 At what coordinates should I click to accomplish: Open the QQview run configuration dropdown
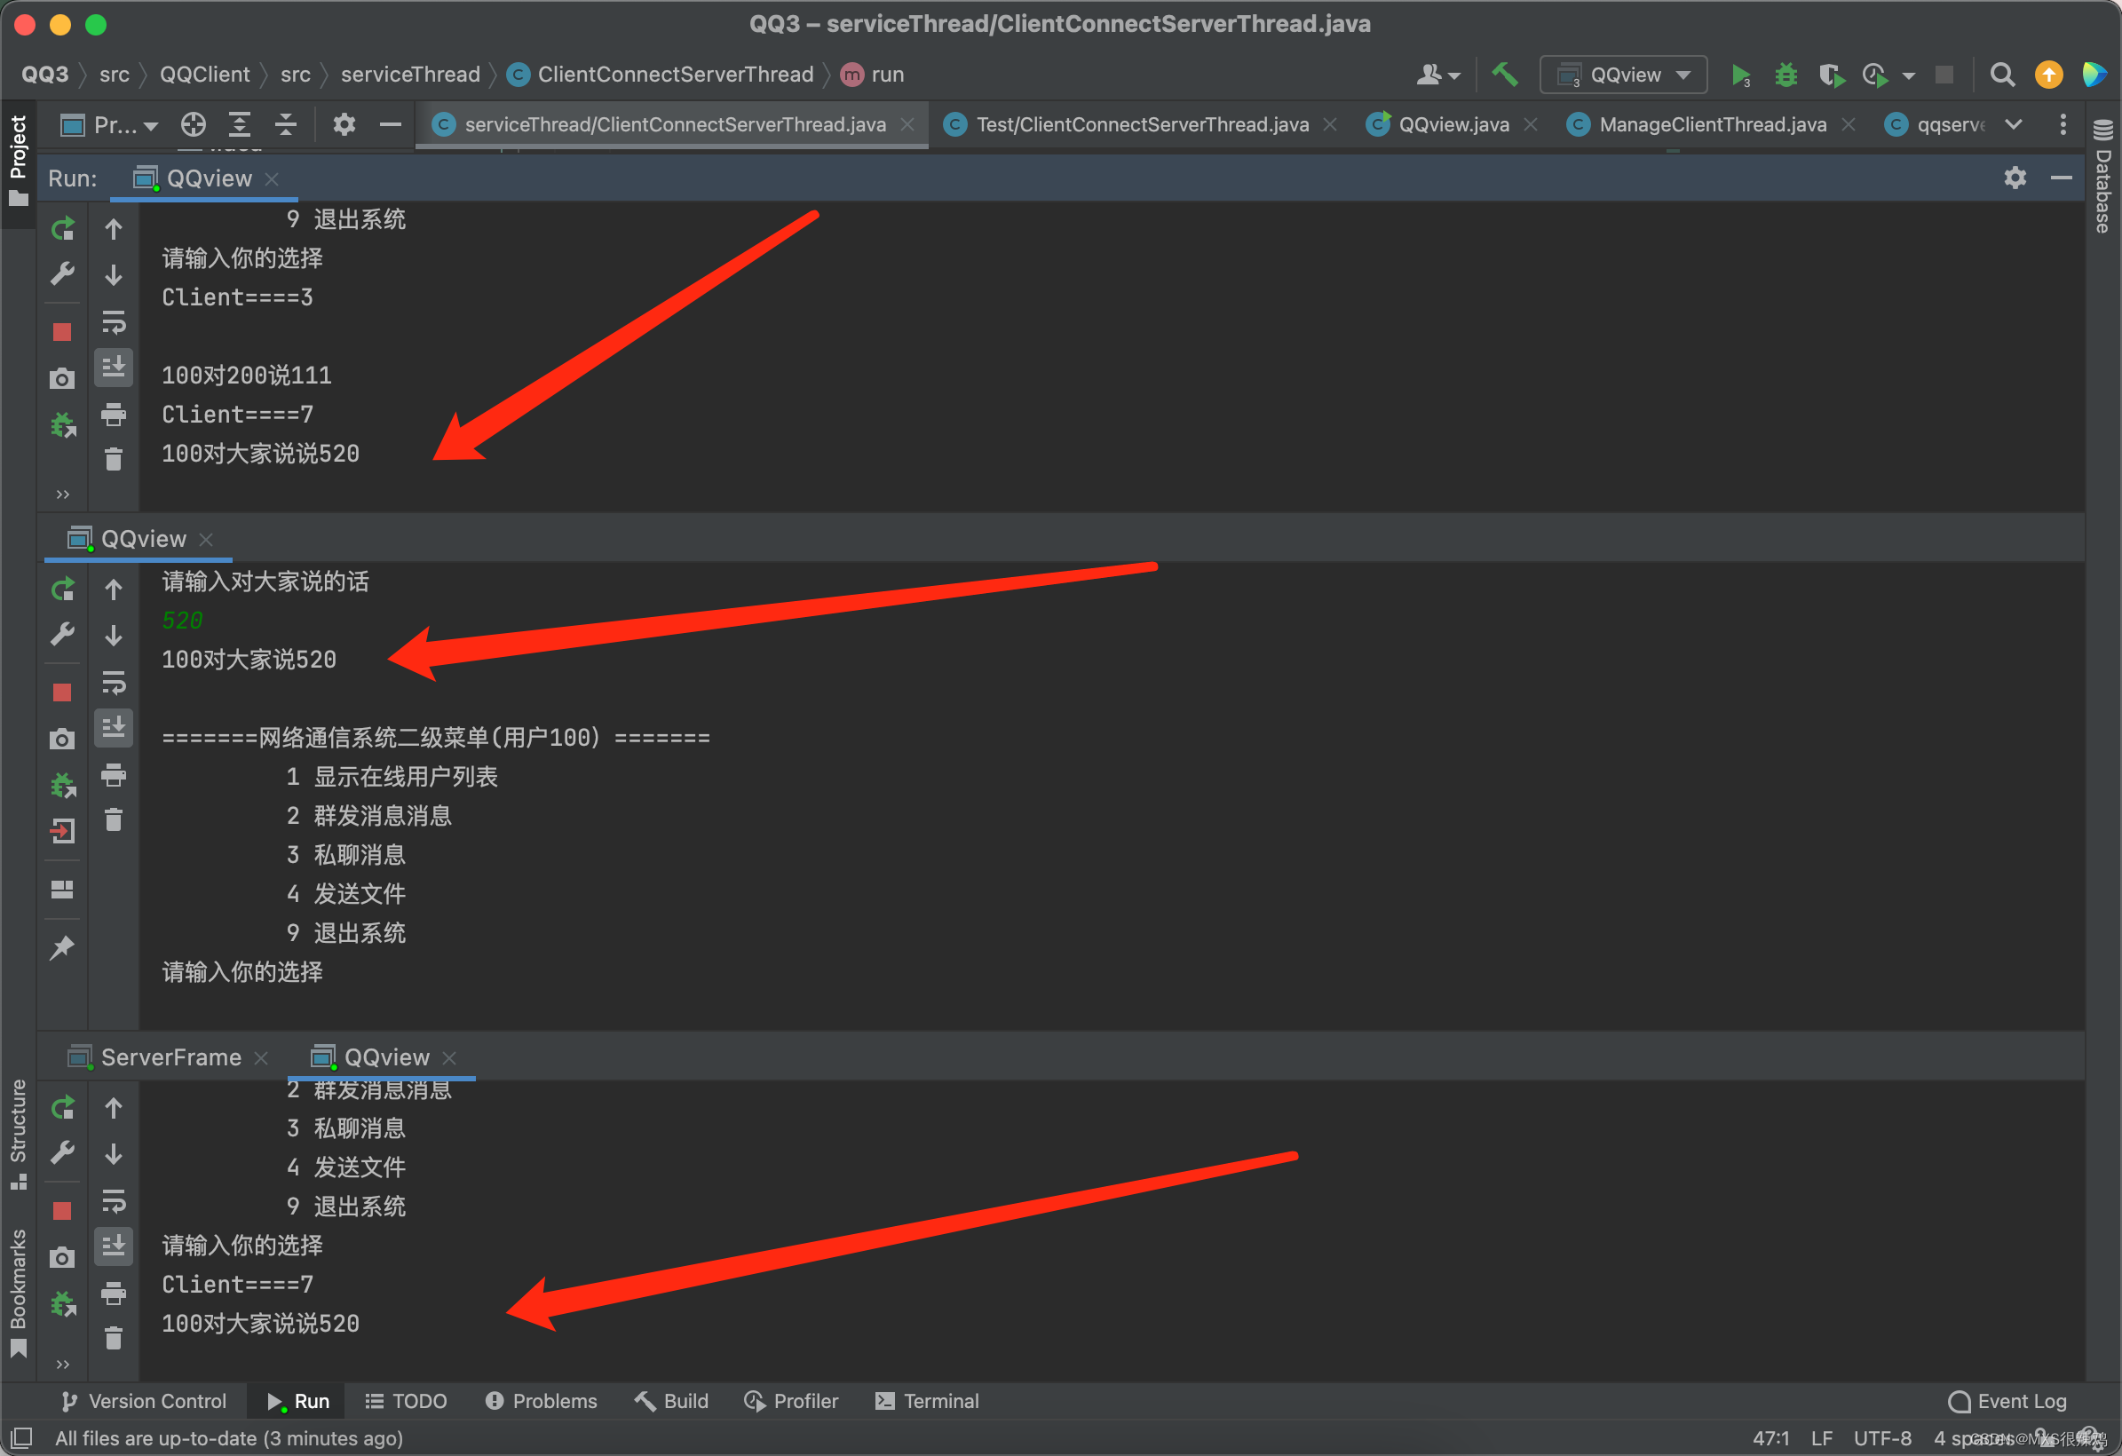(x=1623, y=75)
